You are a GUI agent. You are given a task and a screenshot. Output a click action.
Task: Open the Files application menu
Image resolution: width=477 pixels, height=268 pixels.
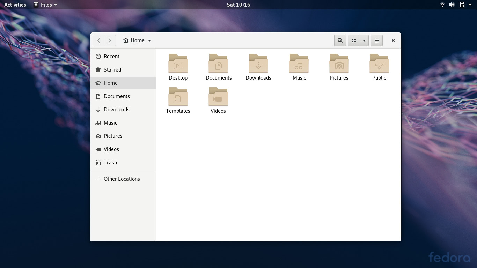coord(45,5)
